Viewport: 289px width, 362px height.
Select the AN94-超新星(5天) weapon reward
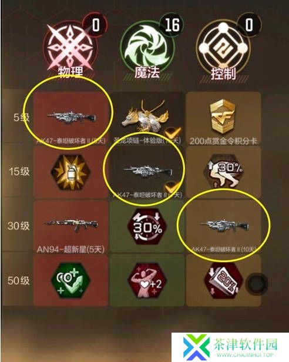click(70, 227)
